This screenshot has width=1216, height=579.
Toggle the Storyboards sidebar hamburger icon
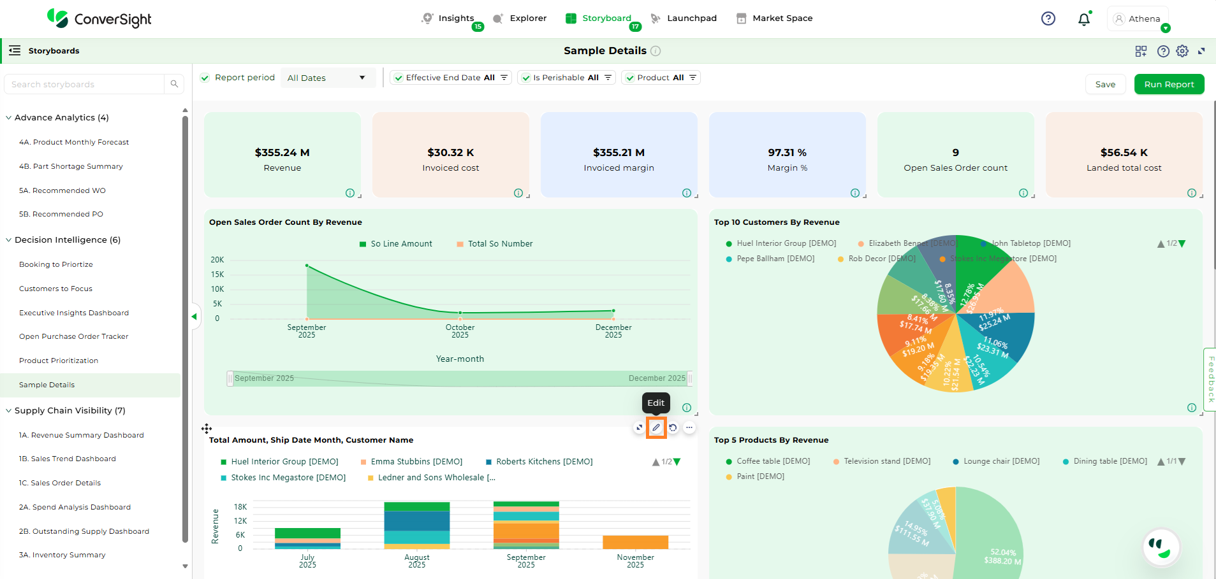(15, 50)
